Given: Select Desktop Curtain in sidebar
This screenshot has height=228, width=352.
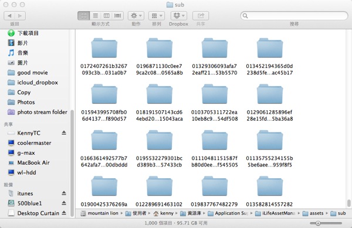Looking at the screenshot, I should [x=38, y=213].
